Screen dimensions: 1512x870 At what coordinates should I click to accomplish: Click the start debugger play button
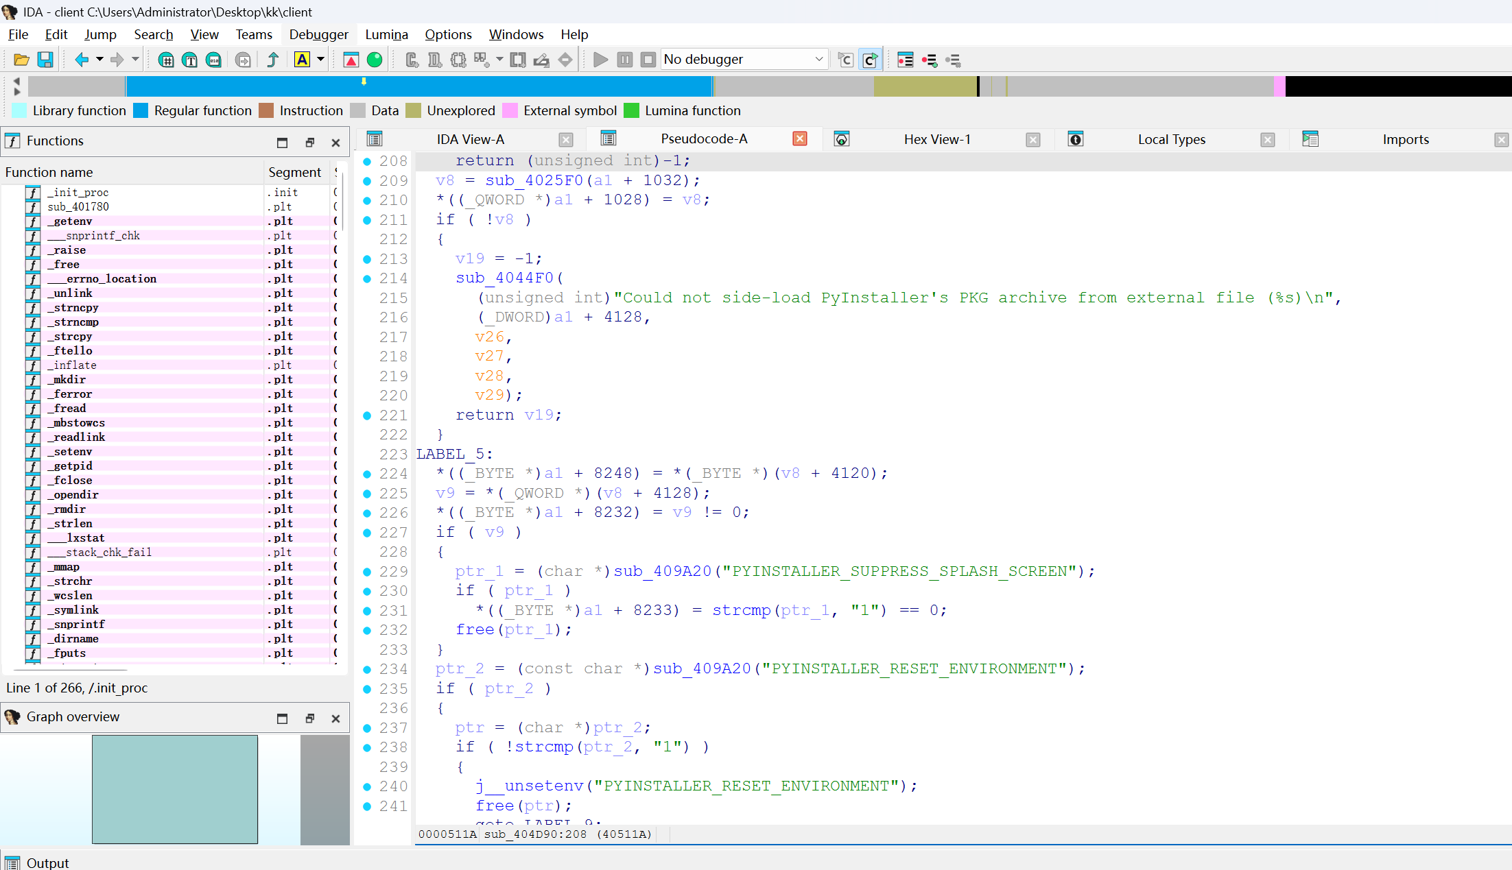pos(600,60)
